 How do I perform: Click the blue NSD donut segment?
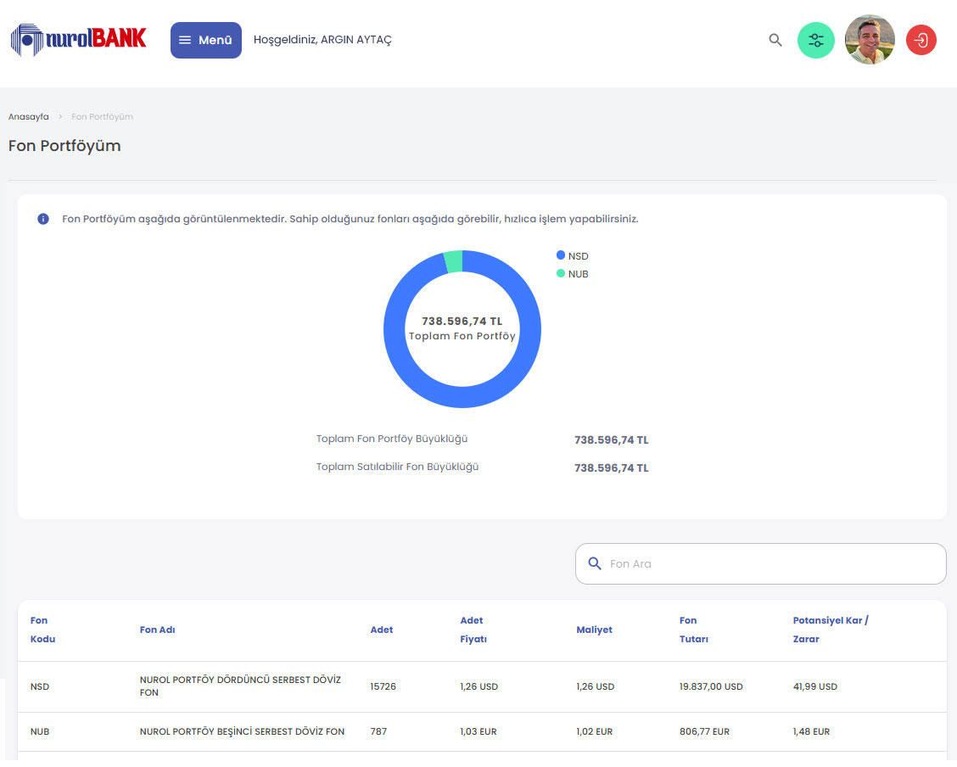pos(462,396)
